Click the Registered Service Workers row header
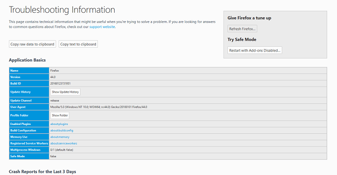The height and width of the screenshot is (175, 337). click(x=29, y=143)
